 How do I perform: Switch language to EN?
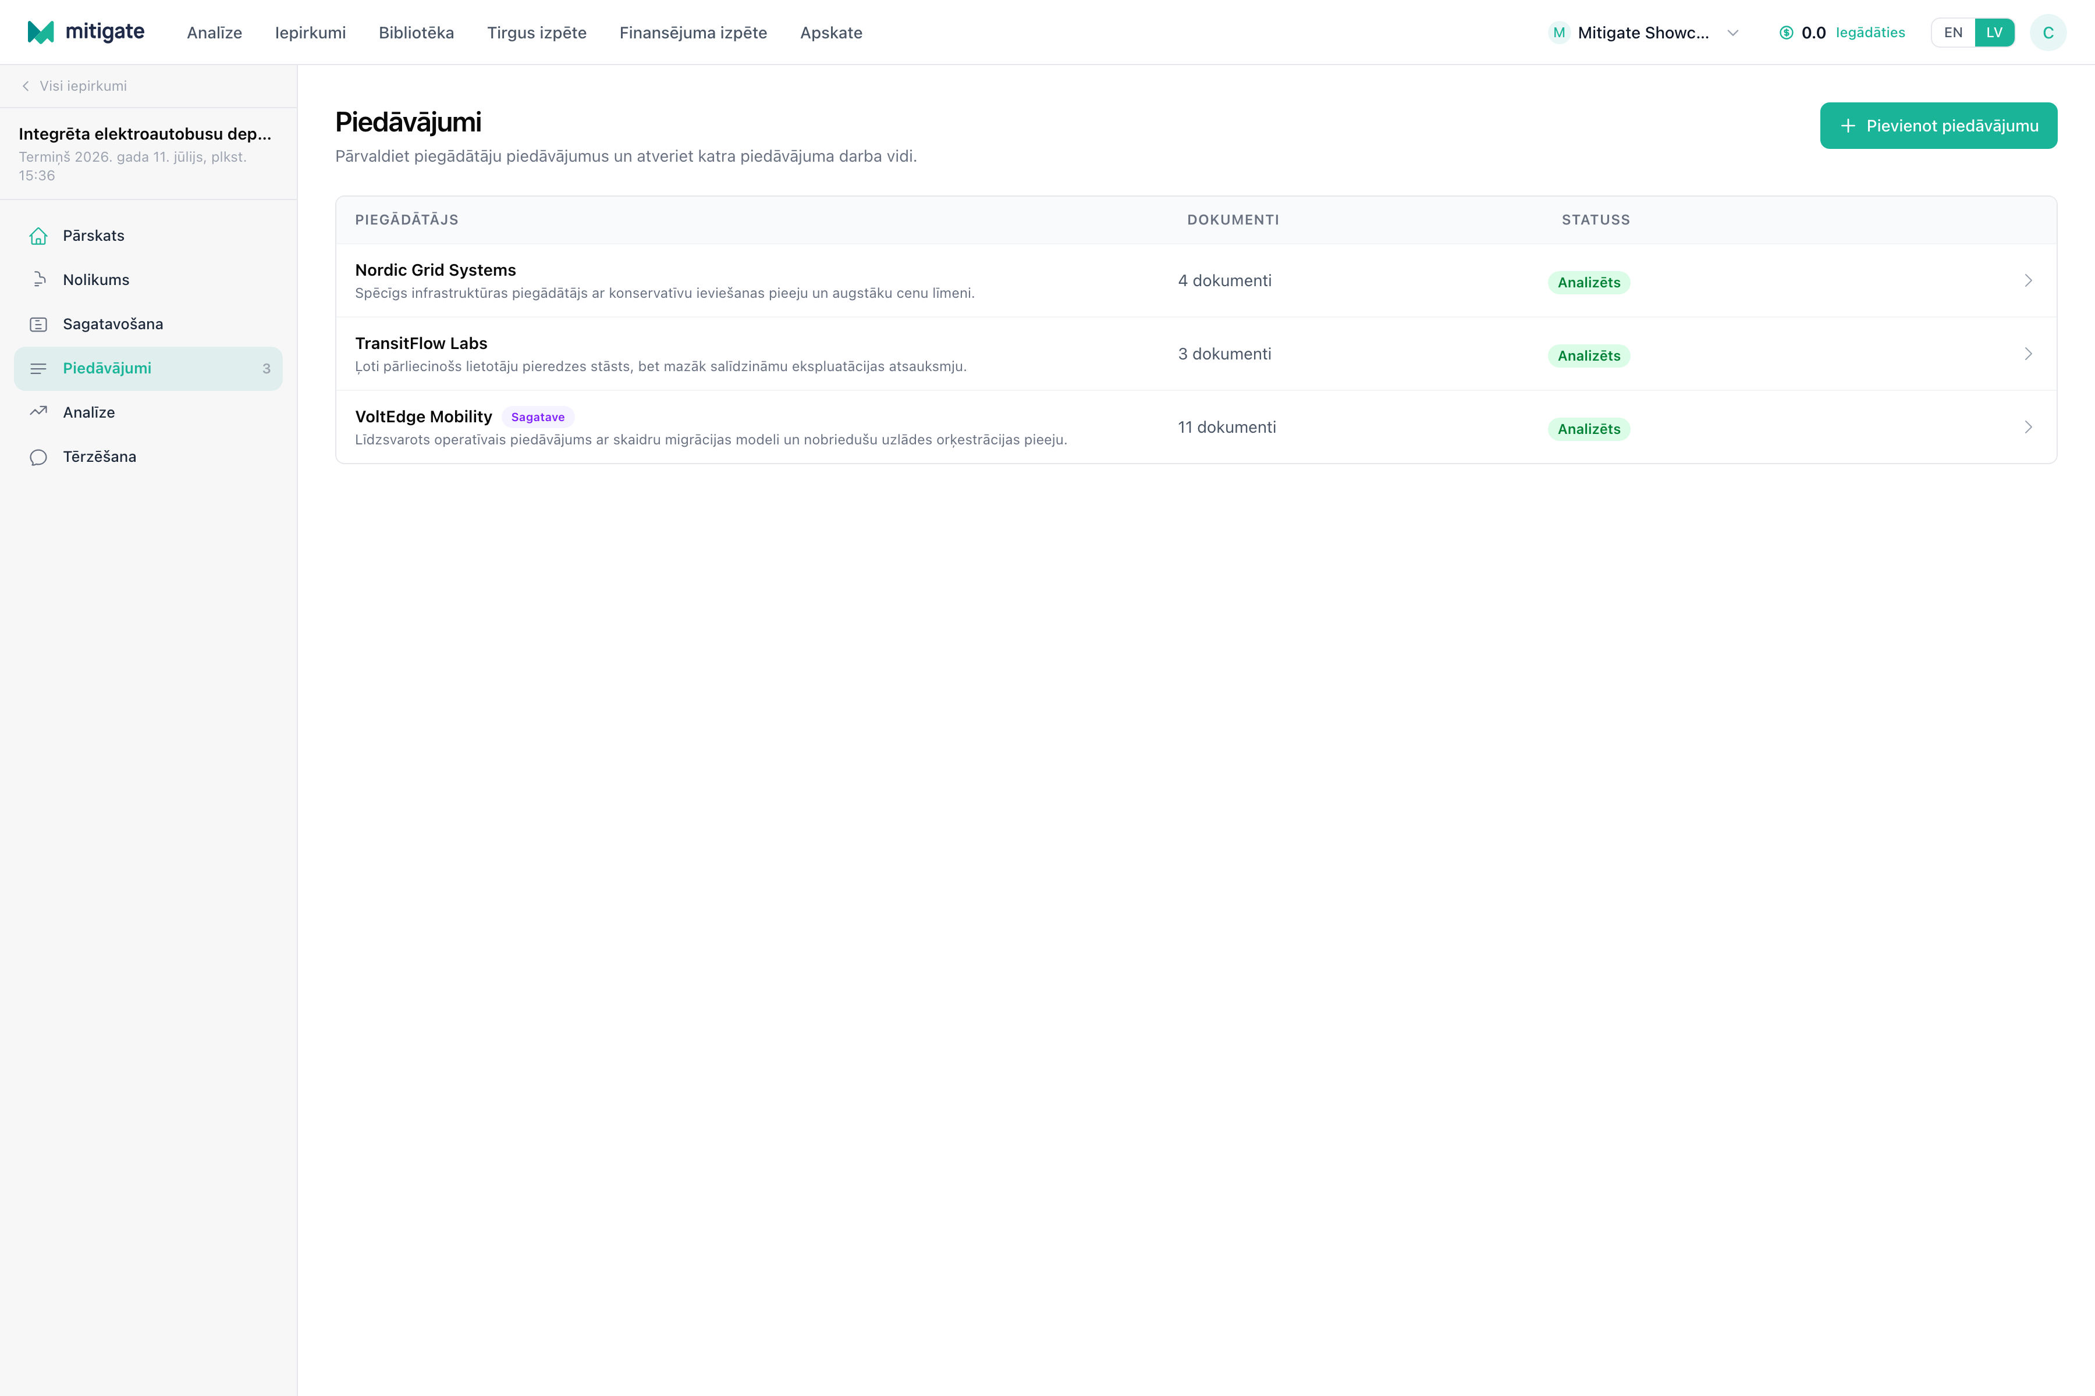[x=1952, y=33]
